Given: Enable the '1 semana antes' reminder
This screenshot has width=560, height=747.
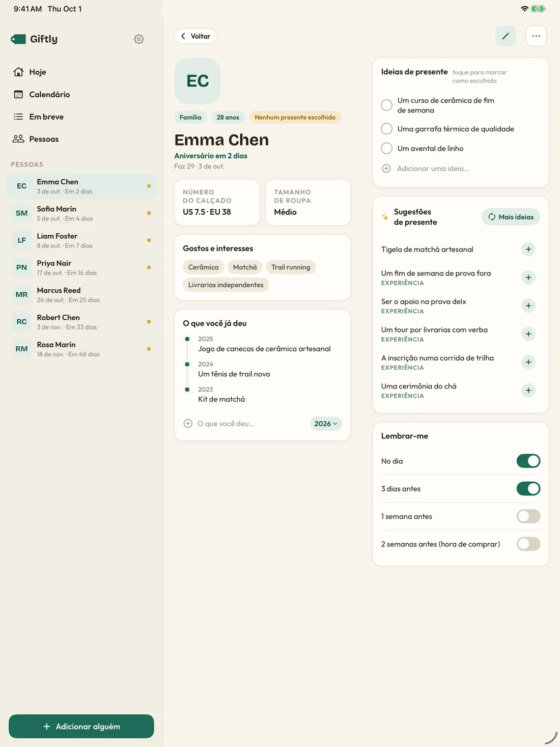Looking at the screenshot, I should pos(528,516).
